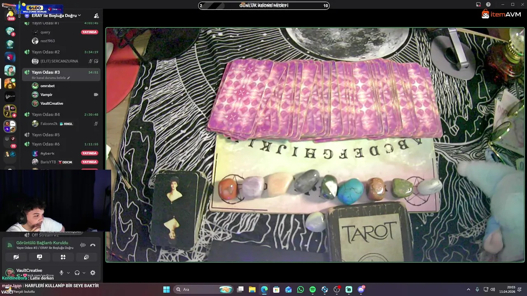Open Discord from taskbar
Viewport: 527px width, 296px height.
click(361, 289)
